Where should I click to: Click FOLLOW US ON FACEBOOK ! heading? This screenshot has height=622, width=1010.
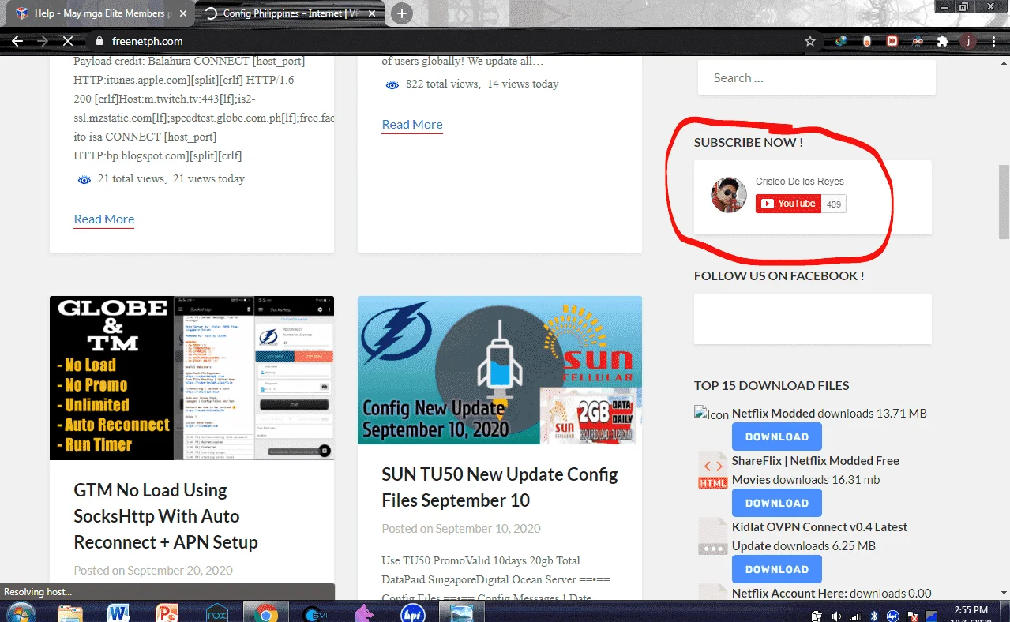(779, 276)
